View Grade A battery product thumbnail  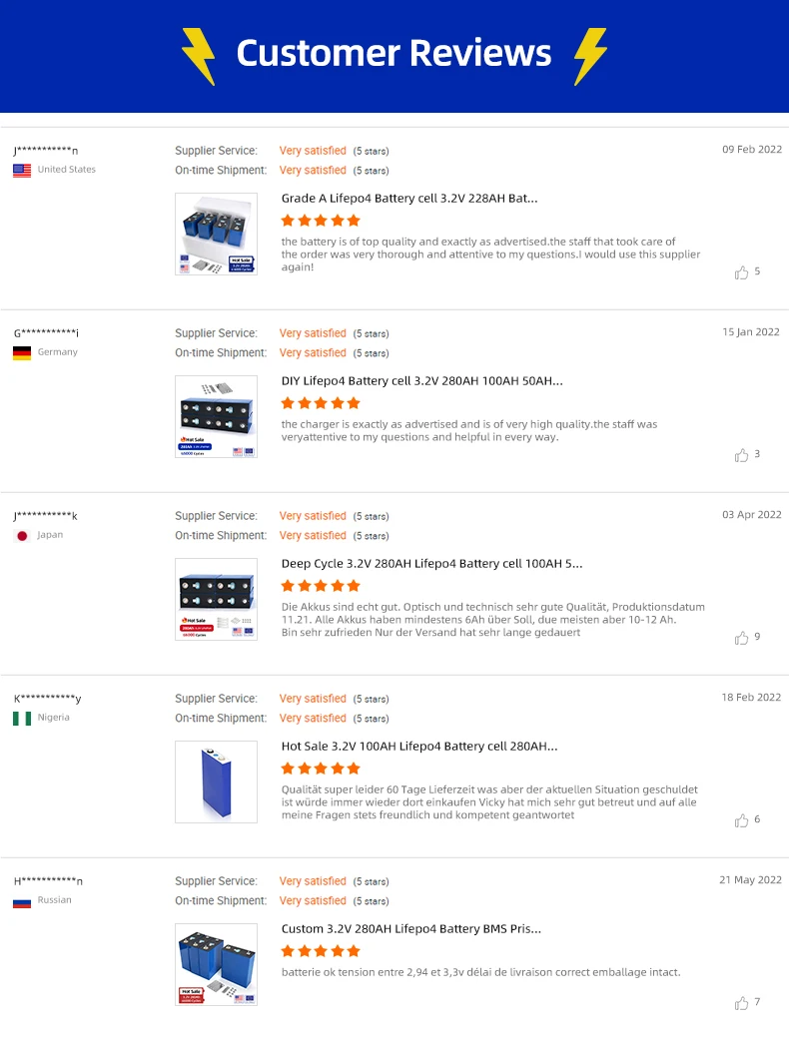(x=216, y=234)
